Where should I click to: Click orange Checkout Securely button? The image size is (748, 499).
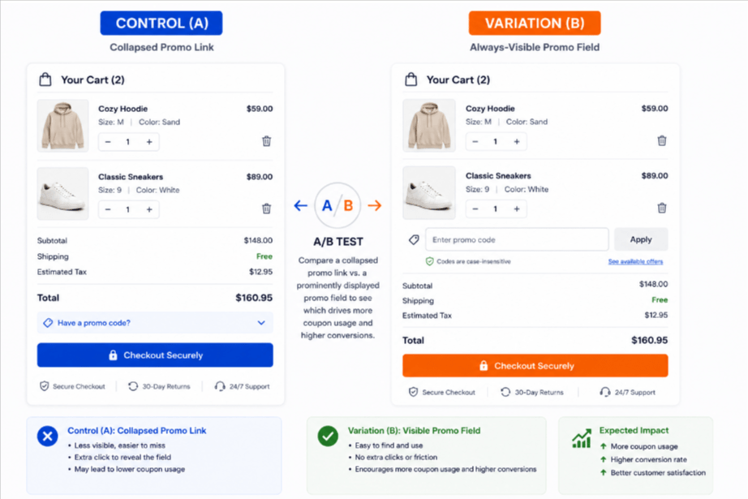pos(535,366)
